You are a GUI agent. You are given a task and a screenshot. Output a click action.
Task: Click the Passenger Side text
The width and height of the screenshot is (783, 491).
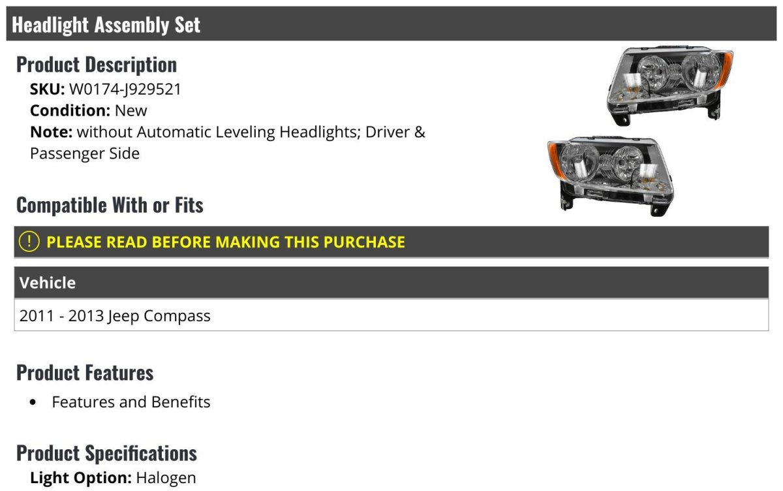pos(85,153)
